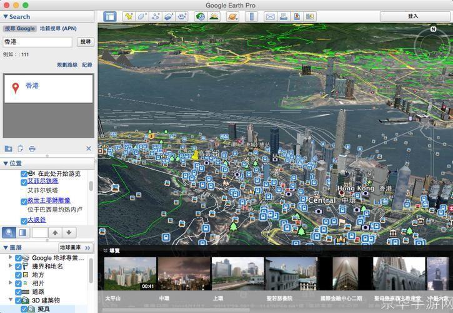453x313 pixels.
Task: Click the 登入 sign-in button
Action: coord(413,16)
